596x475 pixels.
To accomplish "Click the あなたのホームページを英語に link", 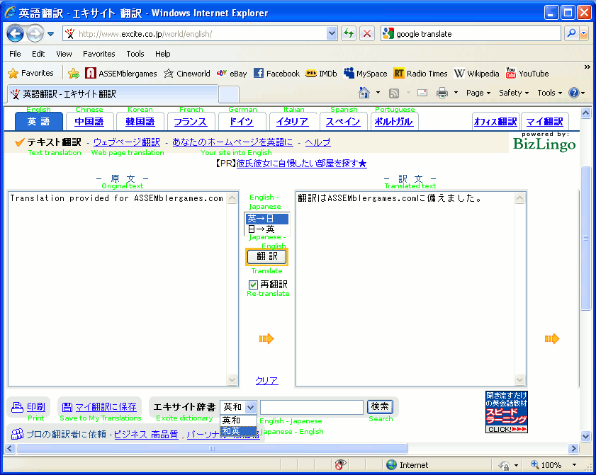I will tap(232, 142).
